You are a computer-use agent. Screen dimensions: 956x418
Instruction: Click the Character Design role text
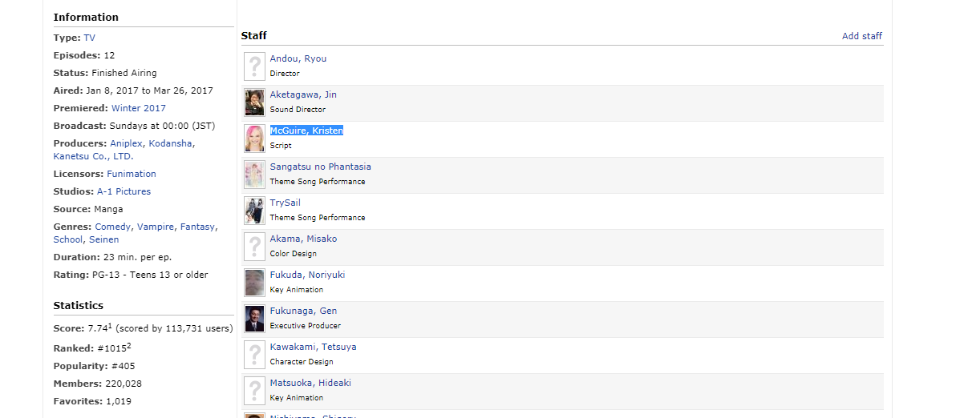(302, 362)
